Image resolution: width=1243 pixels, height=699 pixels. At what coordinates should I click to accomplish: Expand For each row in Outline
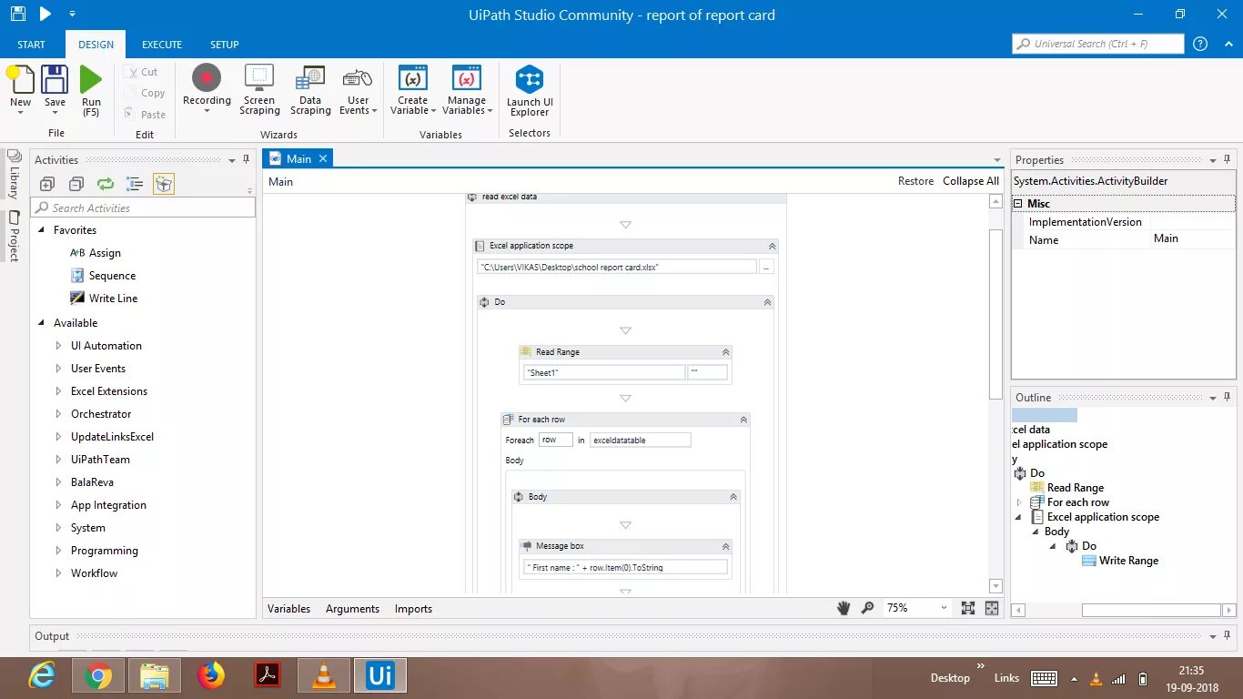tap(1019, 502)
